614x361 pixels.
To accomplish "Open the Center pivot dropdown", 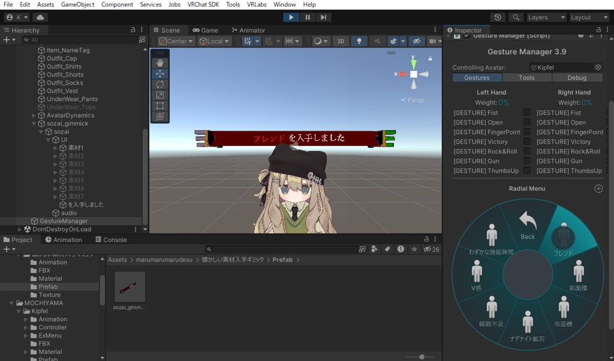I will point(177,41).
